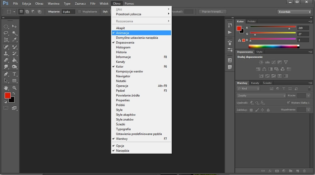Open the Kind layer filter dropdown
This screenshot has width=315, height=175.
click(248, 88)
